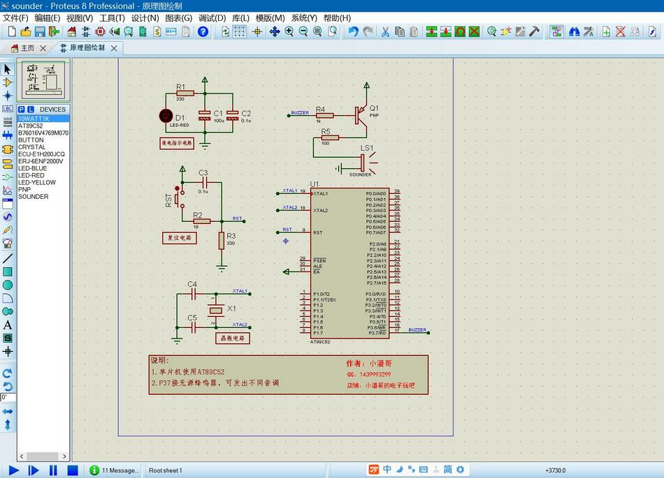
Task: Click the Step simulation button
Action: [33, 470]
